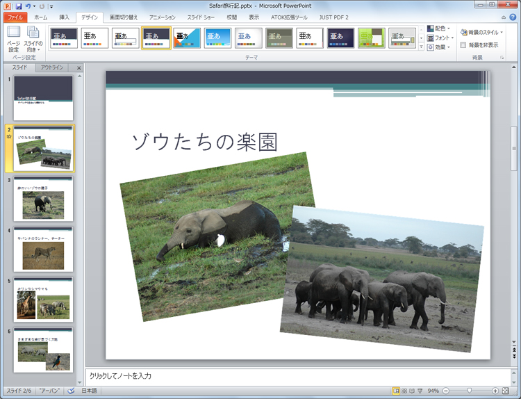521x399 pixels.
Task: Switch to the 表示 ribbon tab
Action: pos(254,17)
